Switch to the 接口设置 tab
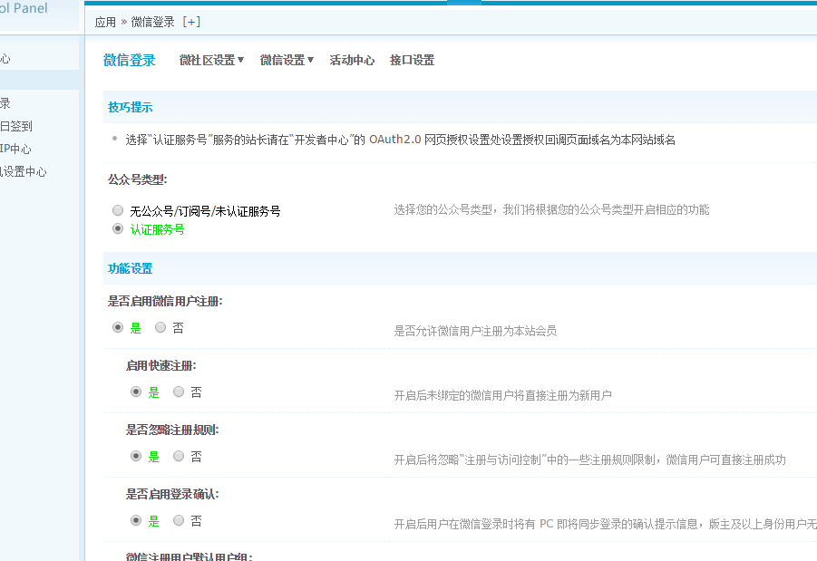817x561 pixels. [x=412, y=61]
